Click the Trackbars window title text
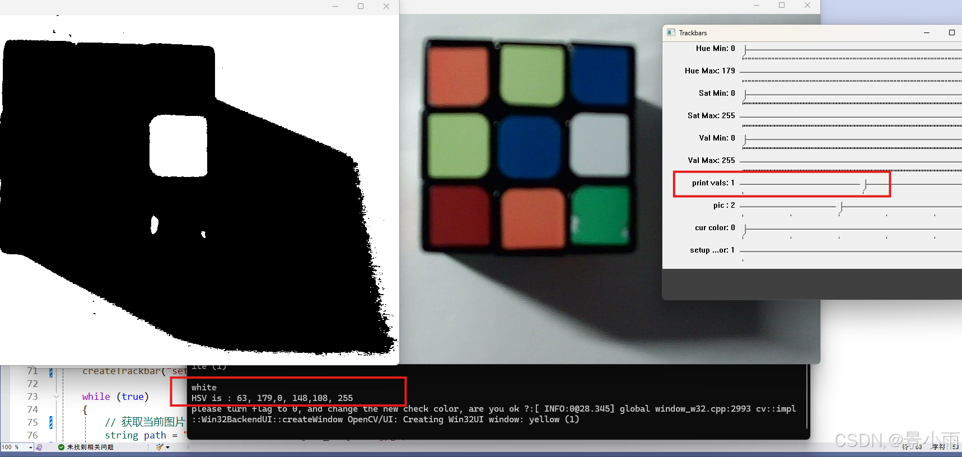962x457 pixels. (693, 33)
